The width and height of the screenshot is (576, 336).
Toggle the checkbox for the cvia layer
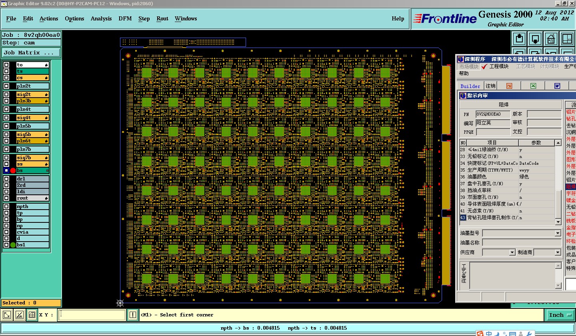click(6, 232)
